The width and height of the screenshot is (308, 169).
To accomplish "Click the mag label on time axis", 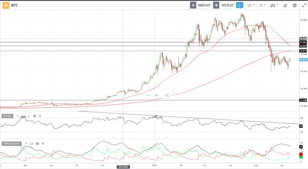I will 256,165.
